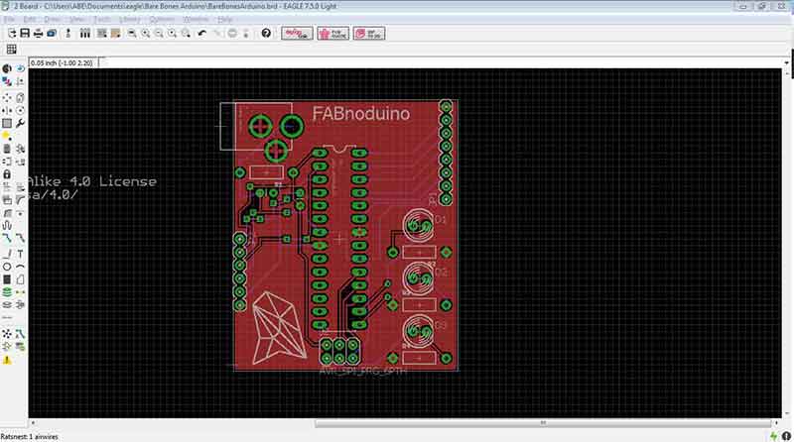Show the Errors warning triangle tool
The height and width of the screenshot is (442, 794).
pyautogui.click(x=7, y=360)
